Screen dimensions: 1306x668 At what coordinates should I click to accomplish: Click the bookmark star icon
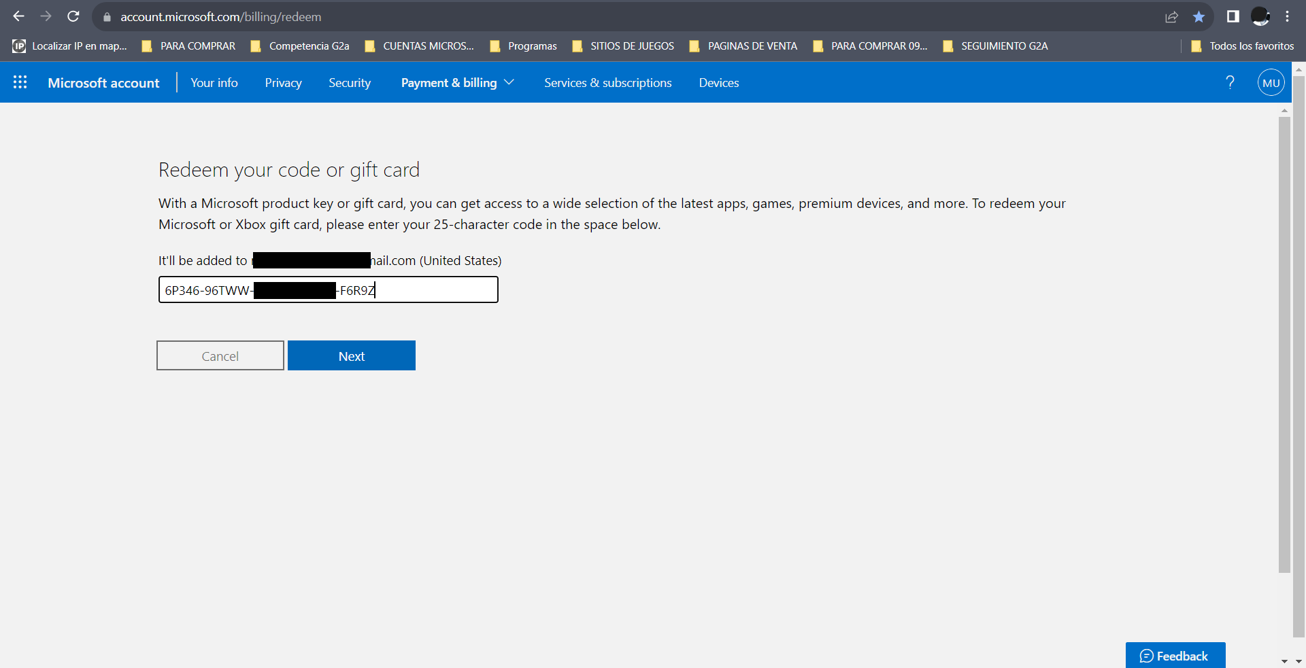pos(1199,17)
